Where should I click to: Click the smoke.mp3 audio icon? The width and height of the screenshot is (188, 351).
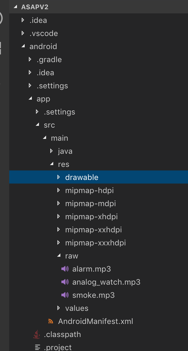point(65,295)
